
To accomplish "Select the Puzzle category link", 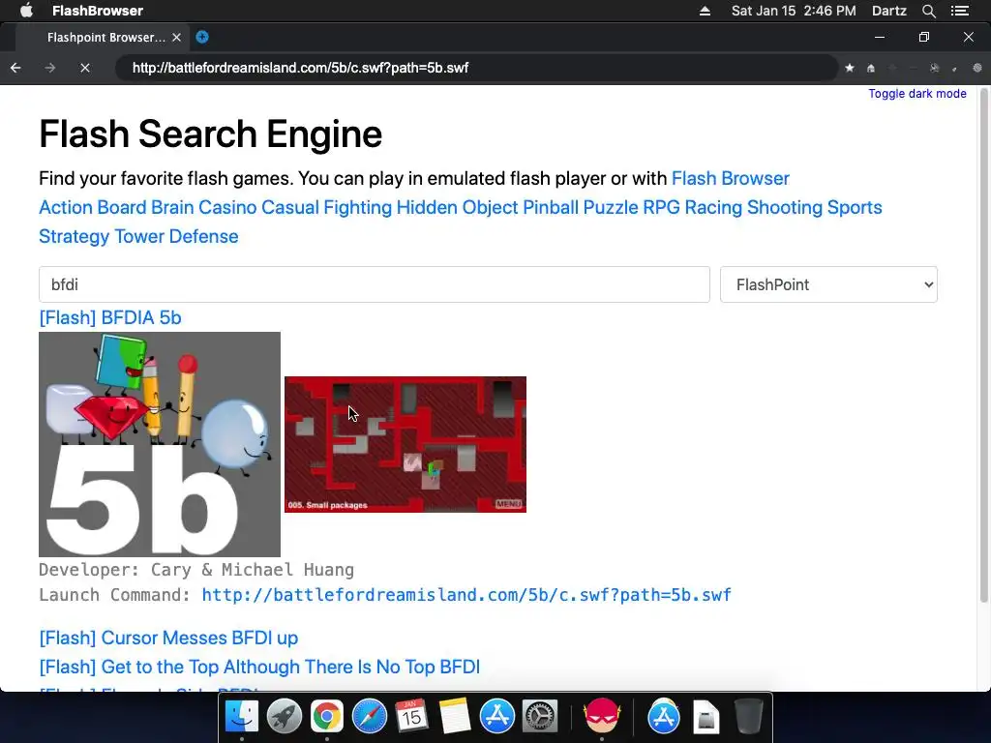I will (x=611, y=207).
